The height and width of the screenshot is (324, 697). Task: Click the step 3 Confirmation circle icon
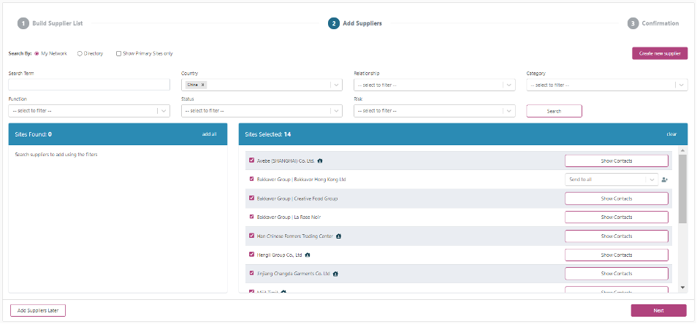[x=633, y=23]
